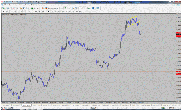The width and height of the screenshot is (182, 110).
Task: Switch to the EURUSD,H4 chart tab
Action: click(x=66, y=105)
